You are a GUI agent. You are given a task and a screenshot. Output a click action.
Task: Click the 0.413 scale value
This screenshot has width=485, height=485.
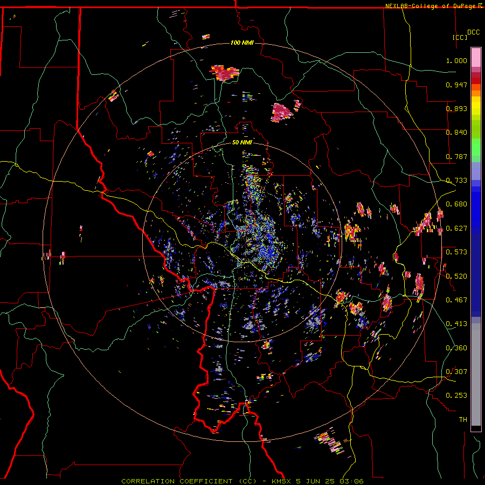point(456,324)
